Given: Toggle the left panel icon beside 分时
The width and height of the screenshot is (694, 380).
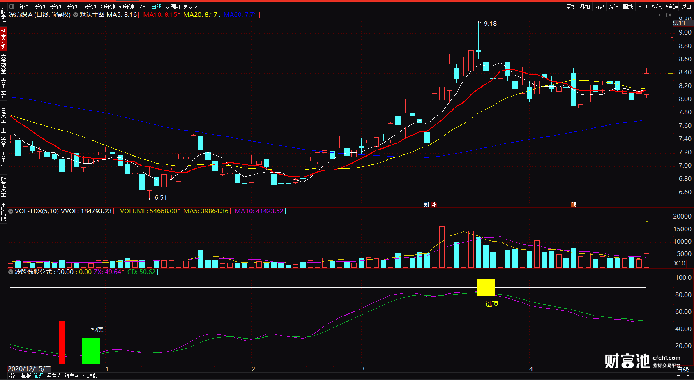Looking at the screenshot, I should point(12,7).
